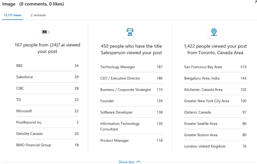Select the San Francisco Bay Area row
Image resolution: width=257 pixels, height=164 pixels.
[x=215, y=67]
